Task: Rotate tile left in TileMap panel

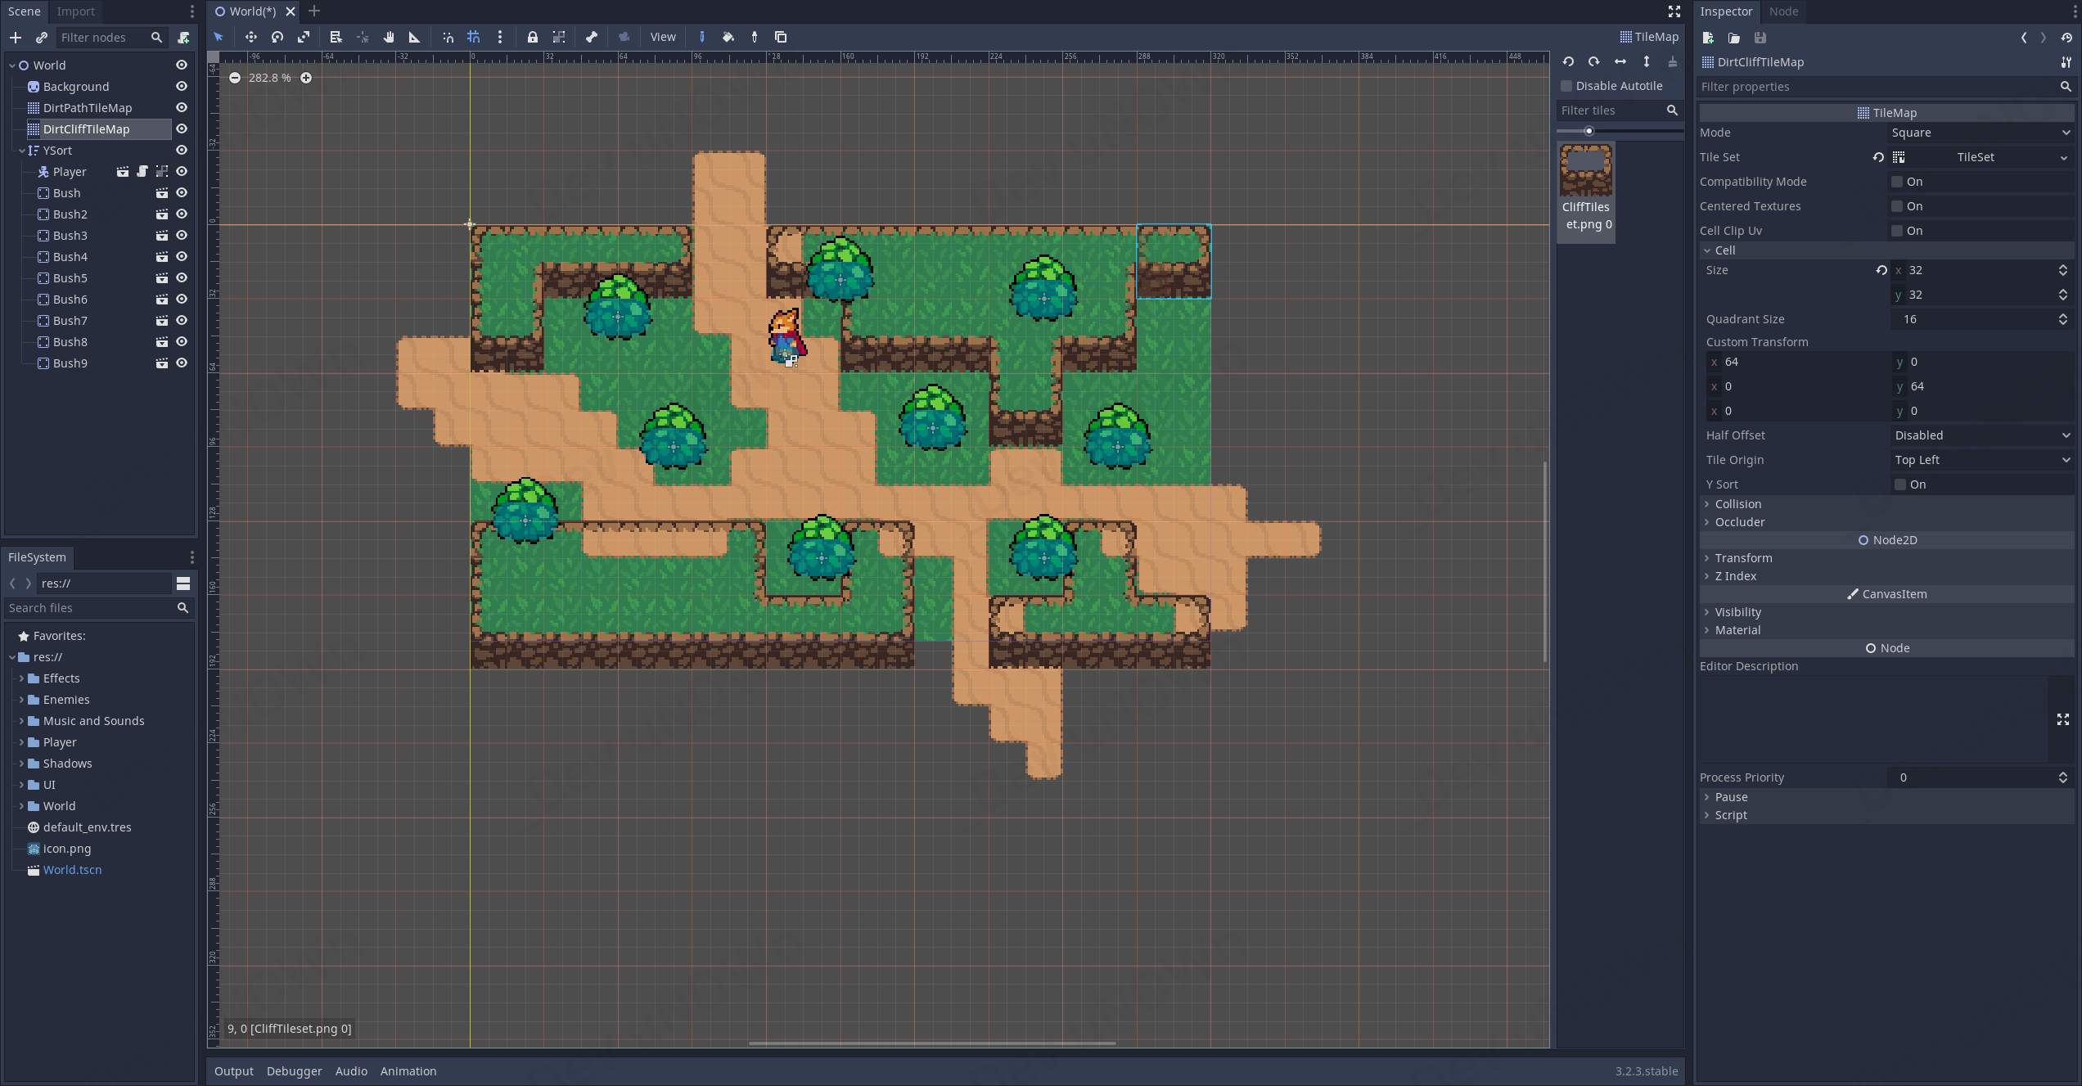Action: (x=1568, y=61)
